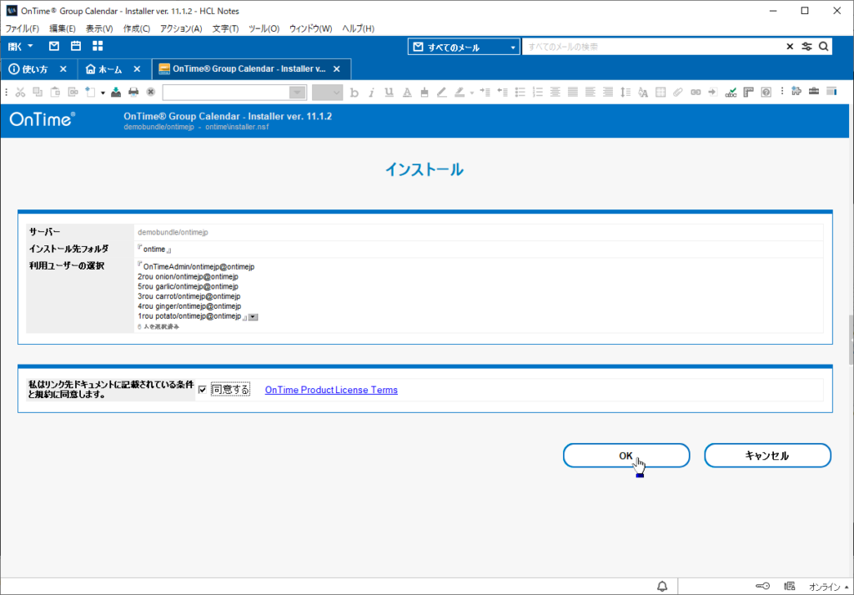Open the ファイル(F) menu

coord(22,28)
